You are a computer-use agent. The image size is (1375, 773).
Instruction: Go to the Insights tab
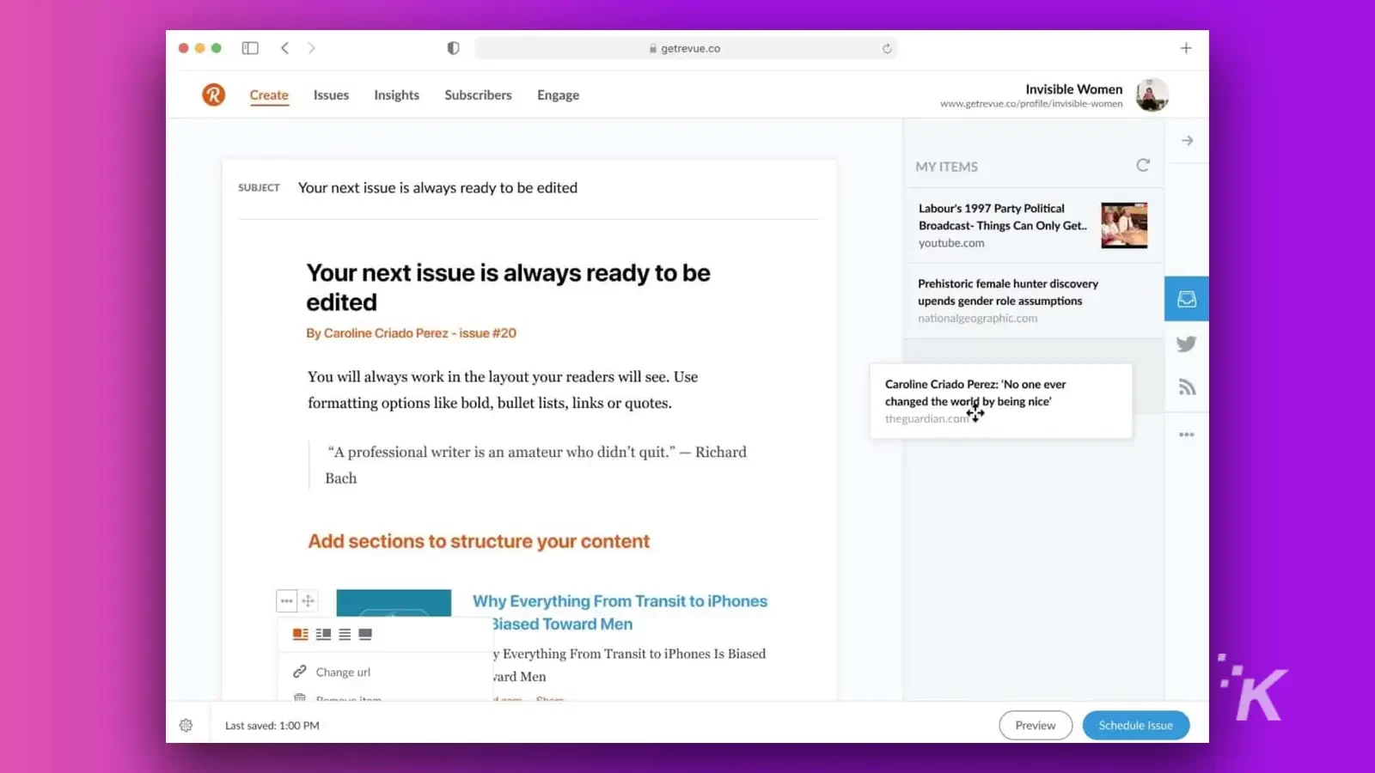(396, 95)
